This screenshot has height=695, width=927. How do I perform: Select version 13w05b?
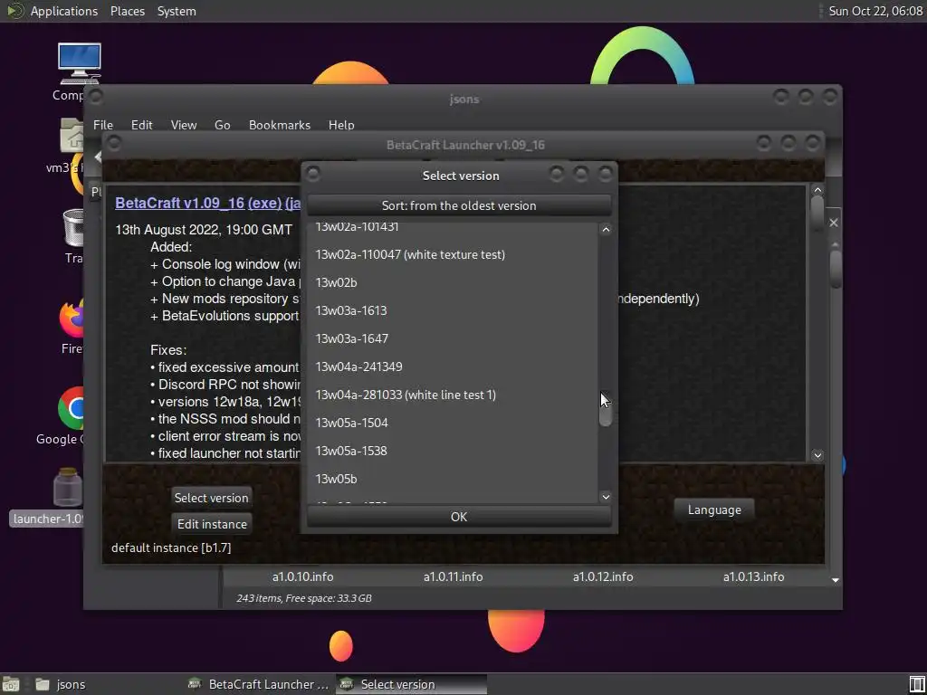click(452, 480)
